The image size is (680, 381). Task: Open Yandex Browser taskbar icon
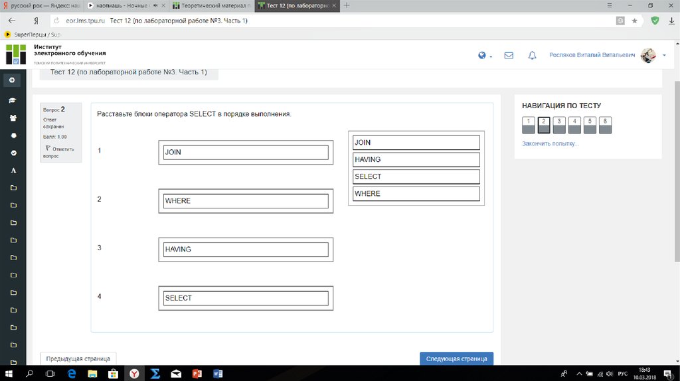[x=134, y=373]
